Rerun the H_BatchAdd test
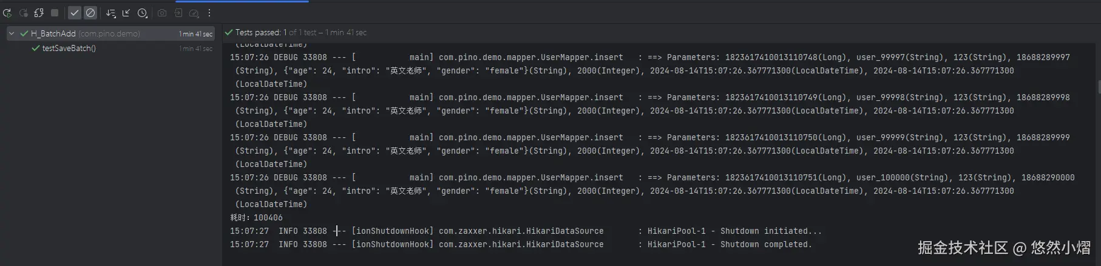 pos(7,13)
